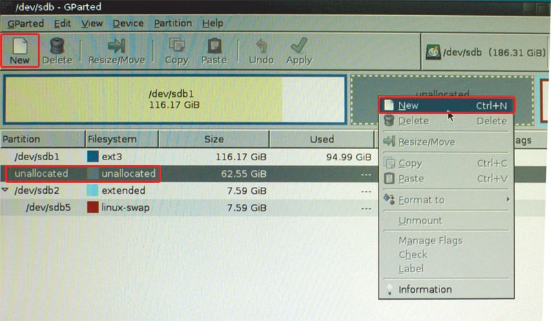Click the Filesystem column header
Viewport: 551px width, 321px height.
point(122,140)
